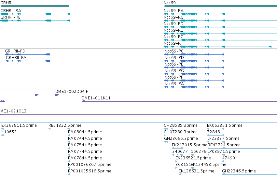Viewport: 277px width, 176px height.
Task: Click the Ncc69-PD protein label
Action: click(174, 58)
